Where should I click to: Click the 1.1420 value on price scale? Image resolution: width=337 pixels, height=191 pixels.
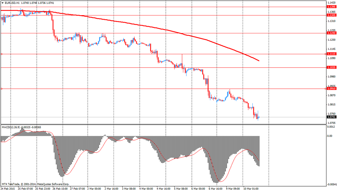(331, 3)
